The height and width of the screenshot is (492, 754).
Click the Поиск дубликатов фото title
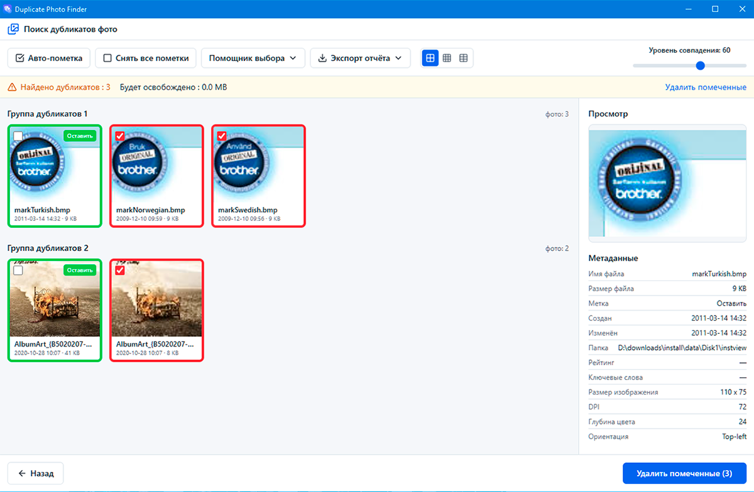70,29
